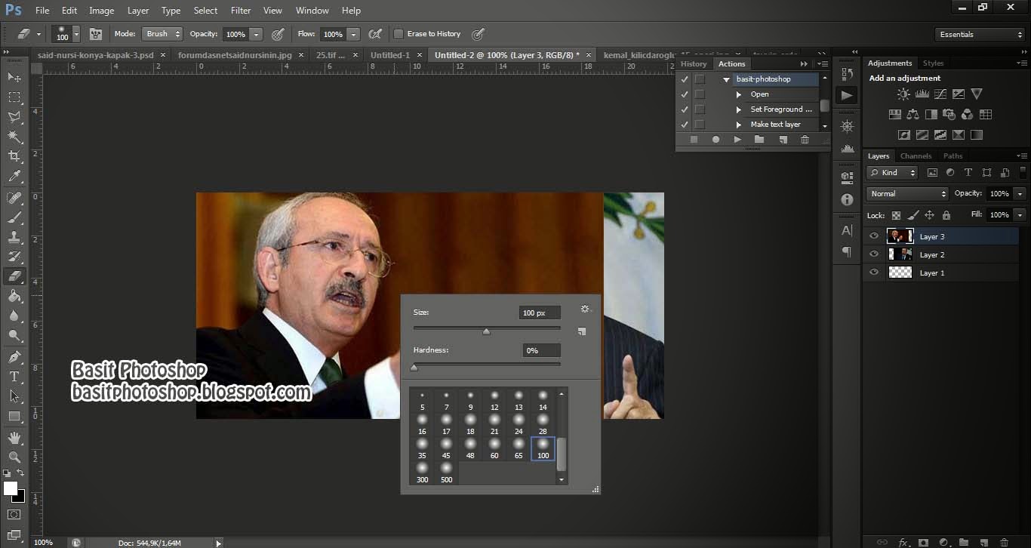Select the Eyedropper tool
The height and width of the screenshot is (548, 1031).
pos(14,176)
